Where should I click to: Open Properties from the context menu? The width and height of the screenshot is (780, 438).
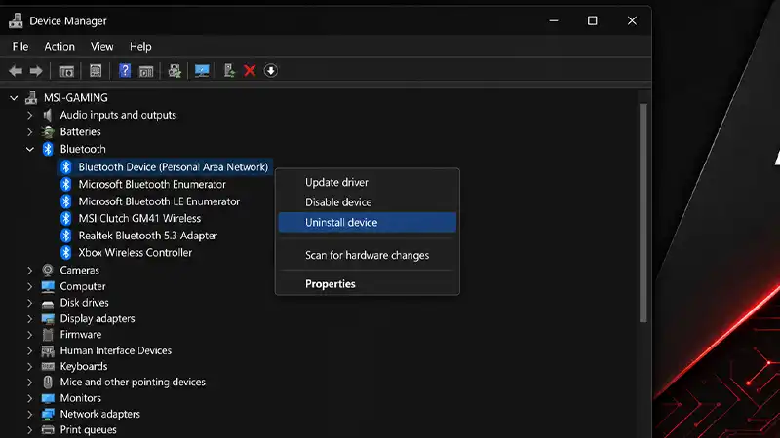point(368,284)
